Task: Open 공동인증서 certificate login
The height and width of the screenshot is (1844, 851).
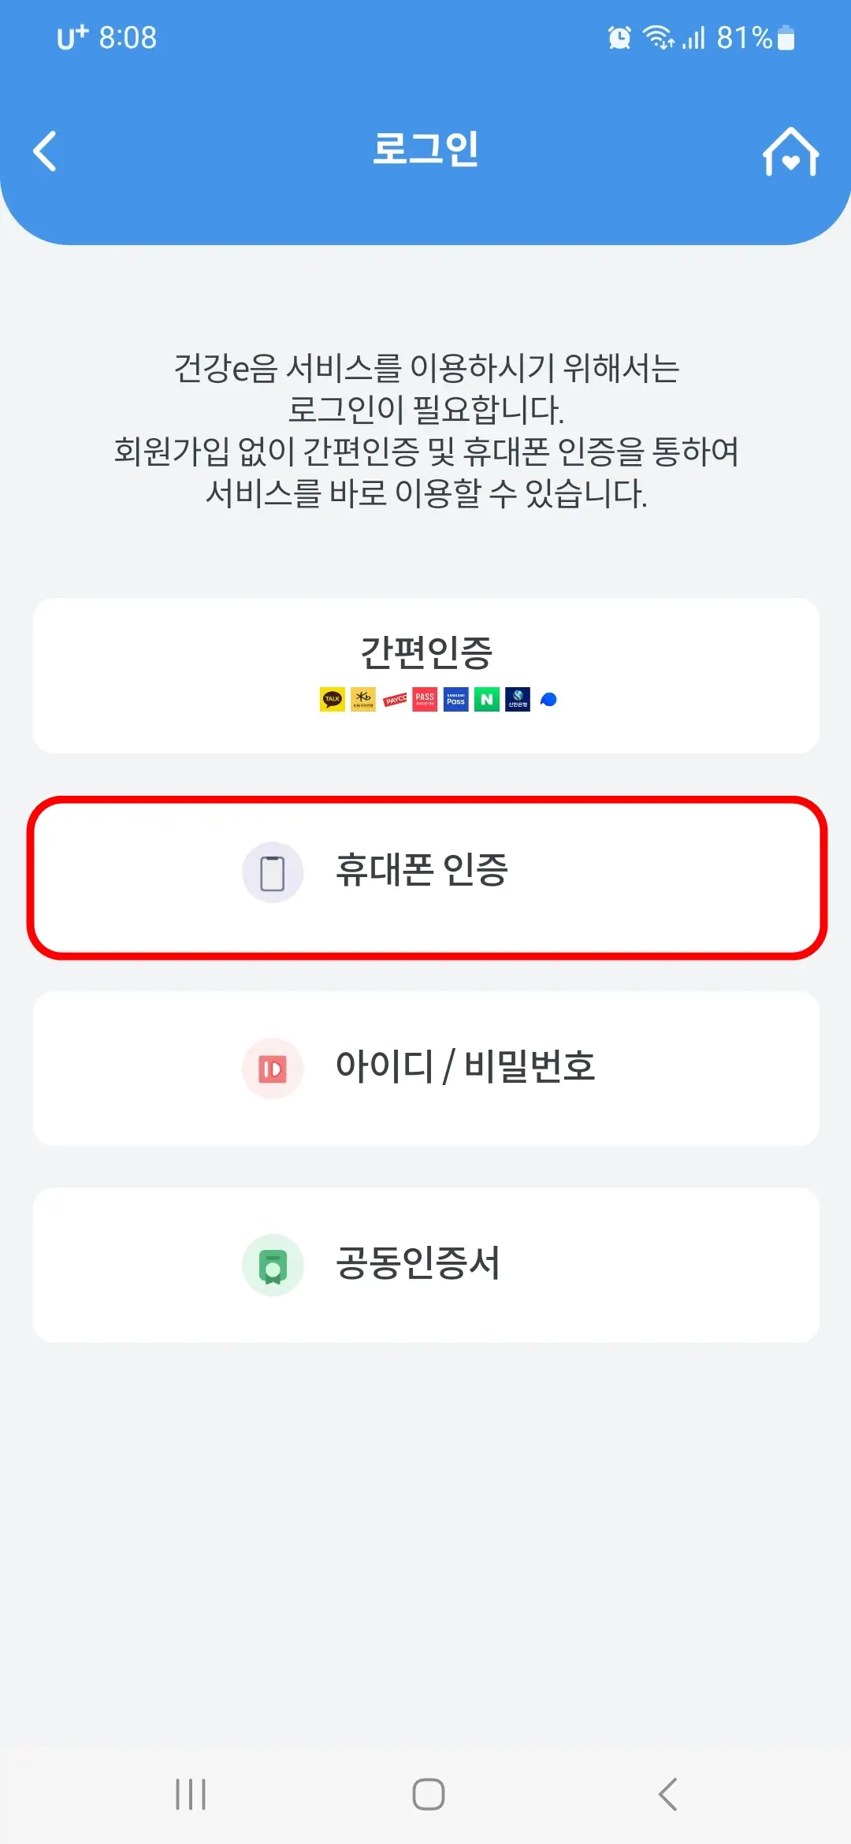Action: click(x=425, y=1265)
